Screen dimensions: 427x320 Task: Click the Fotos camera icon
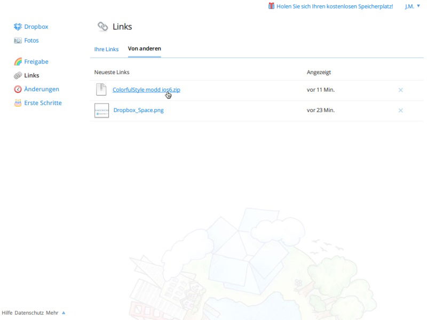18,41
